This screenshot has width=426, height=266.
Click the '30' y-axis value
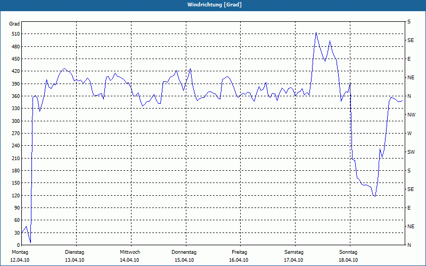pos(17,232)
